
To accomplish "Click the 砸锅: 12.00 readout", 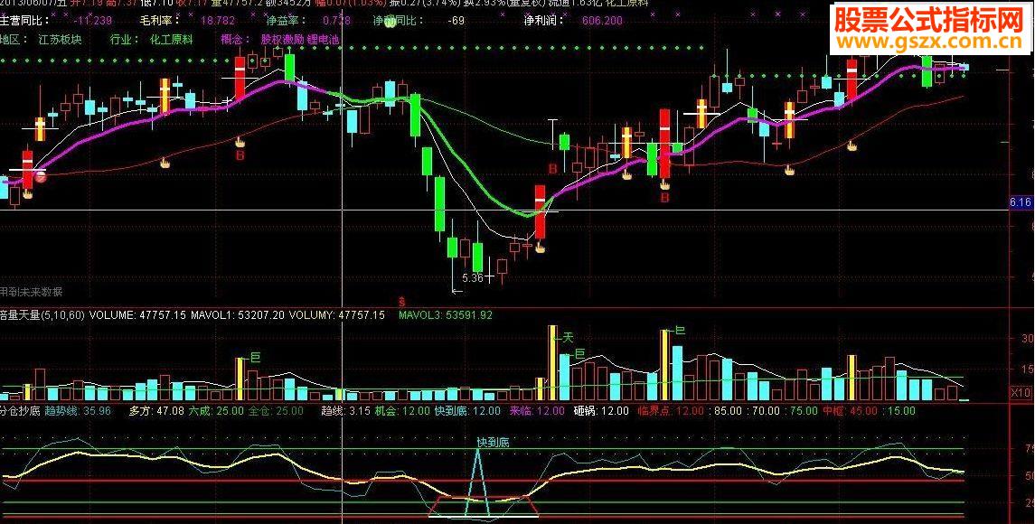I will (x=601, y=410).
